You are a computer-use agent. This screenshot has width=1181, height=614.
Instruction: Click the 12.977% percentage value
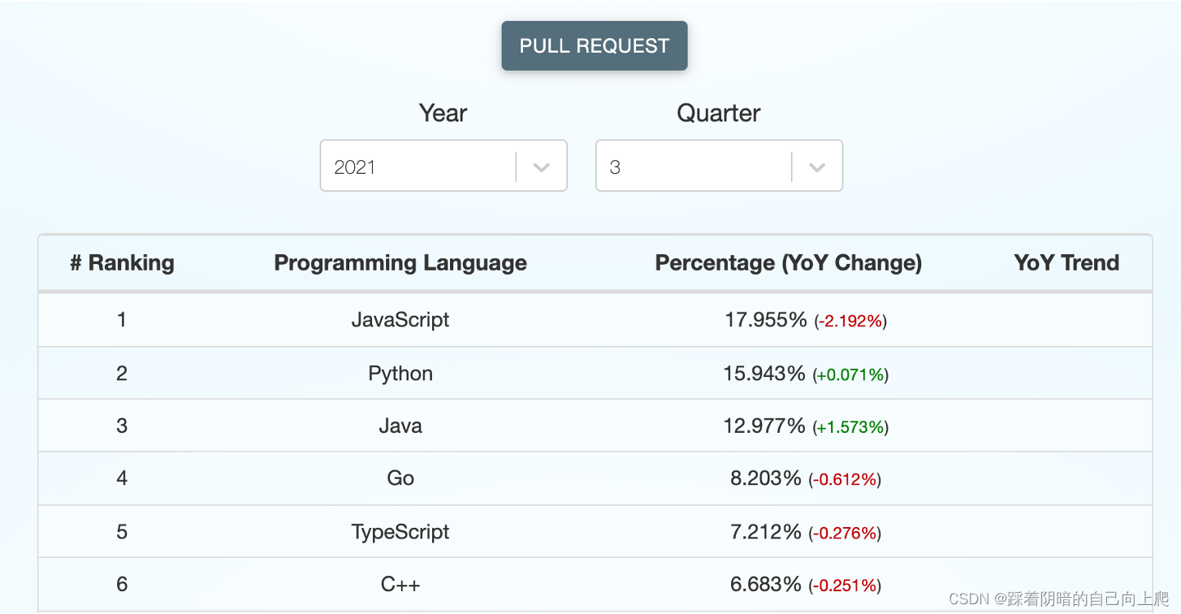tap(764, 426)
